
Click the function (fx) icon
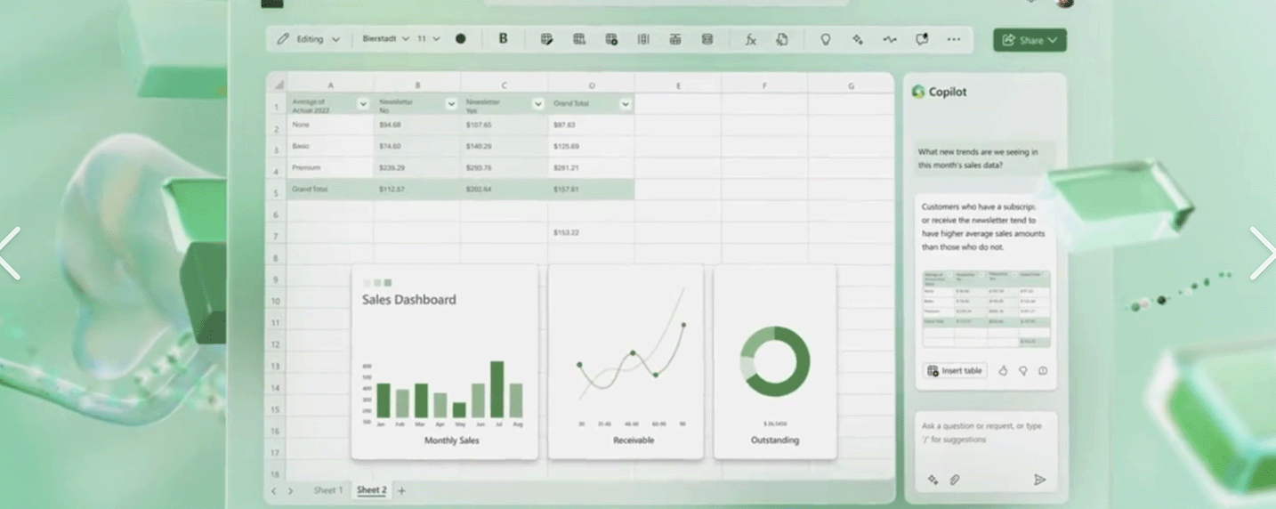750,39
